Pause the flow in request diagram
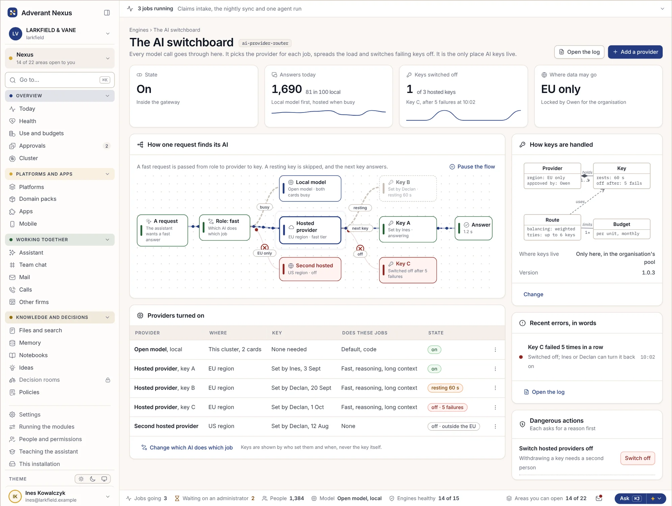The image size is (672, 506). click(x=472, y=167)
